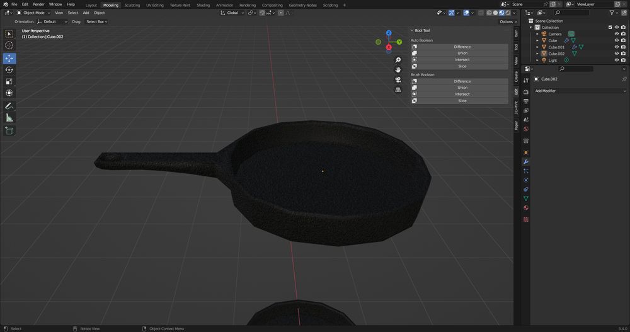Collapse the Bool Tool panel

[x=412, y=30]
